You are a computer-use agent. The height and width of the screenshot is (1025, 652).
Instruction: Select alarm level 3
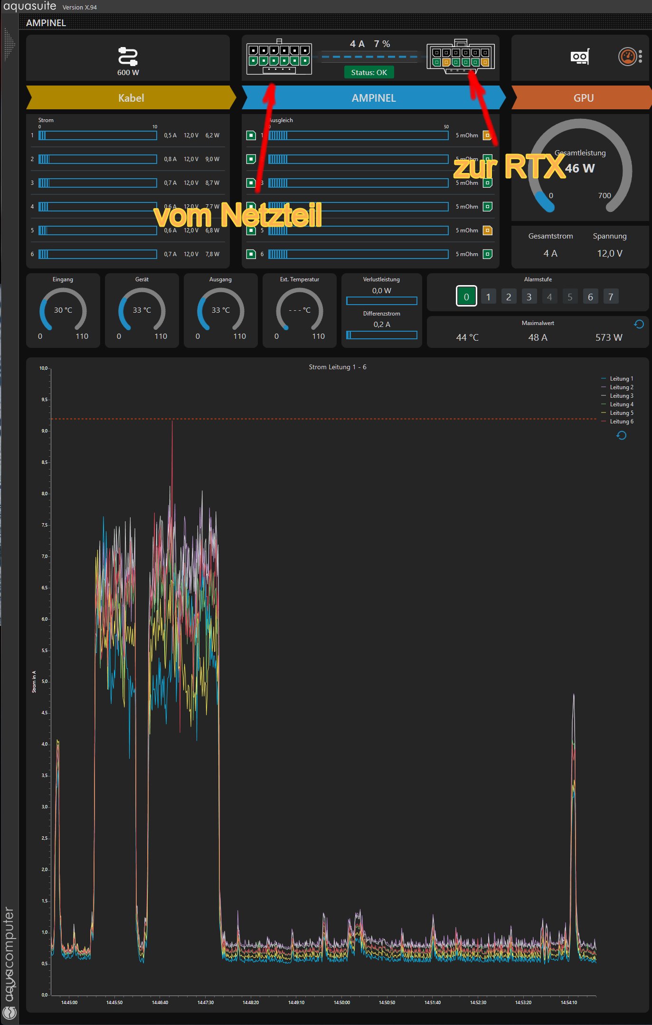[x=529, y=297]
